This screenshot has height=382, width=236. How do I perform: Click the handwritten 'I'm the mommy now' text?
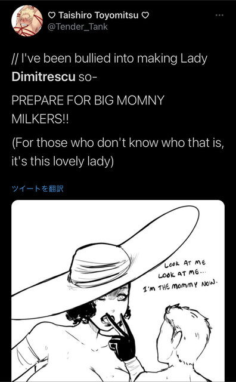point(180,285)
